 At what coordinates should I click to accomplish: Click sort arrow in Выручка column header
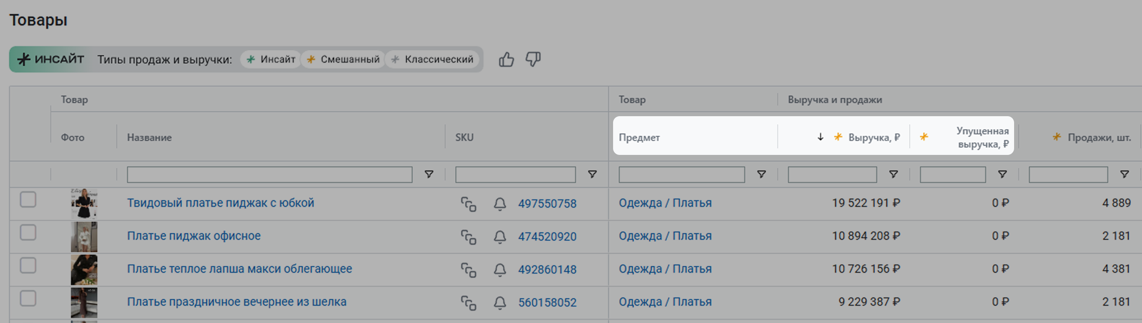click(820, 137)
